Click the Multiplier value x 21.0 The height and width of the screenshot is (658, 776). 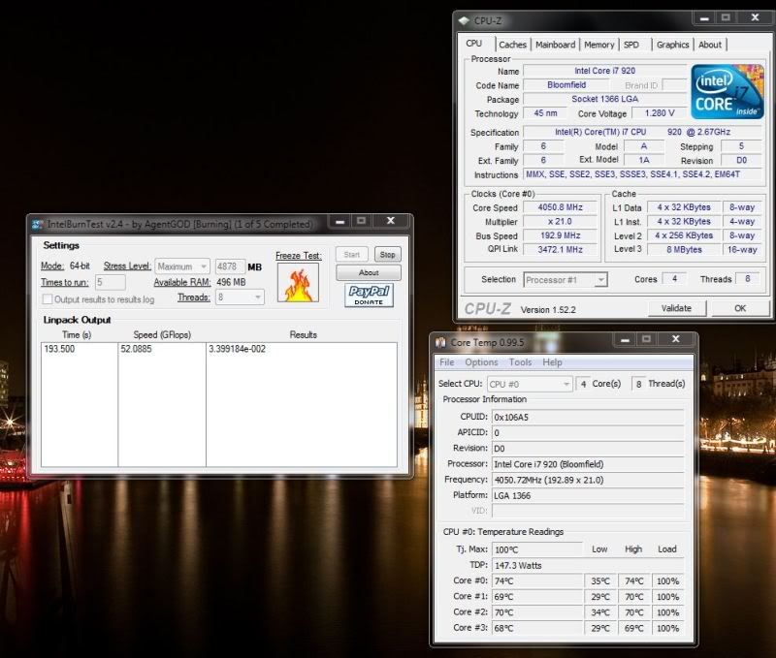point(561,222)
